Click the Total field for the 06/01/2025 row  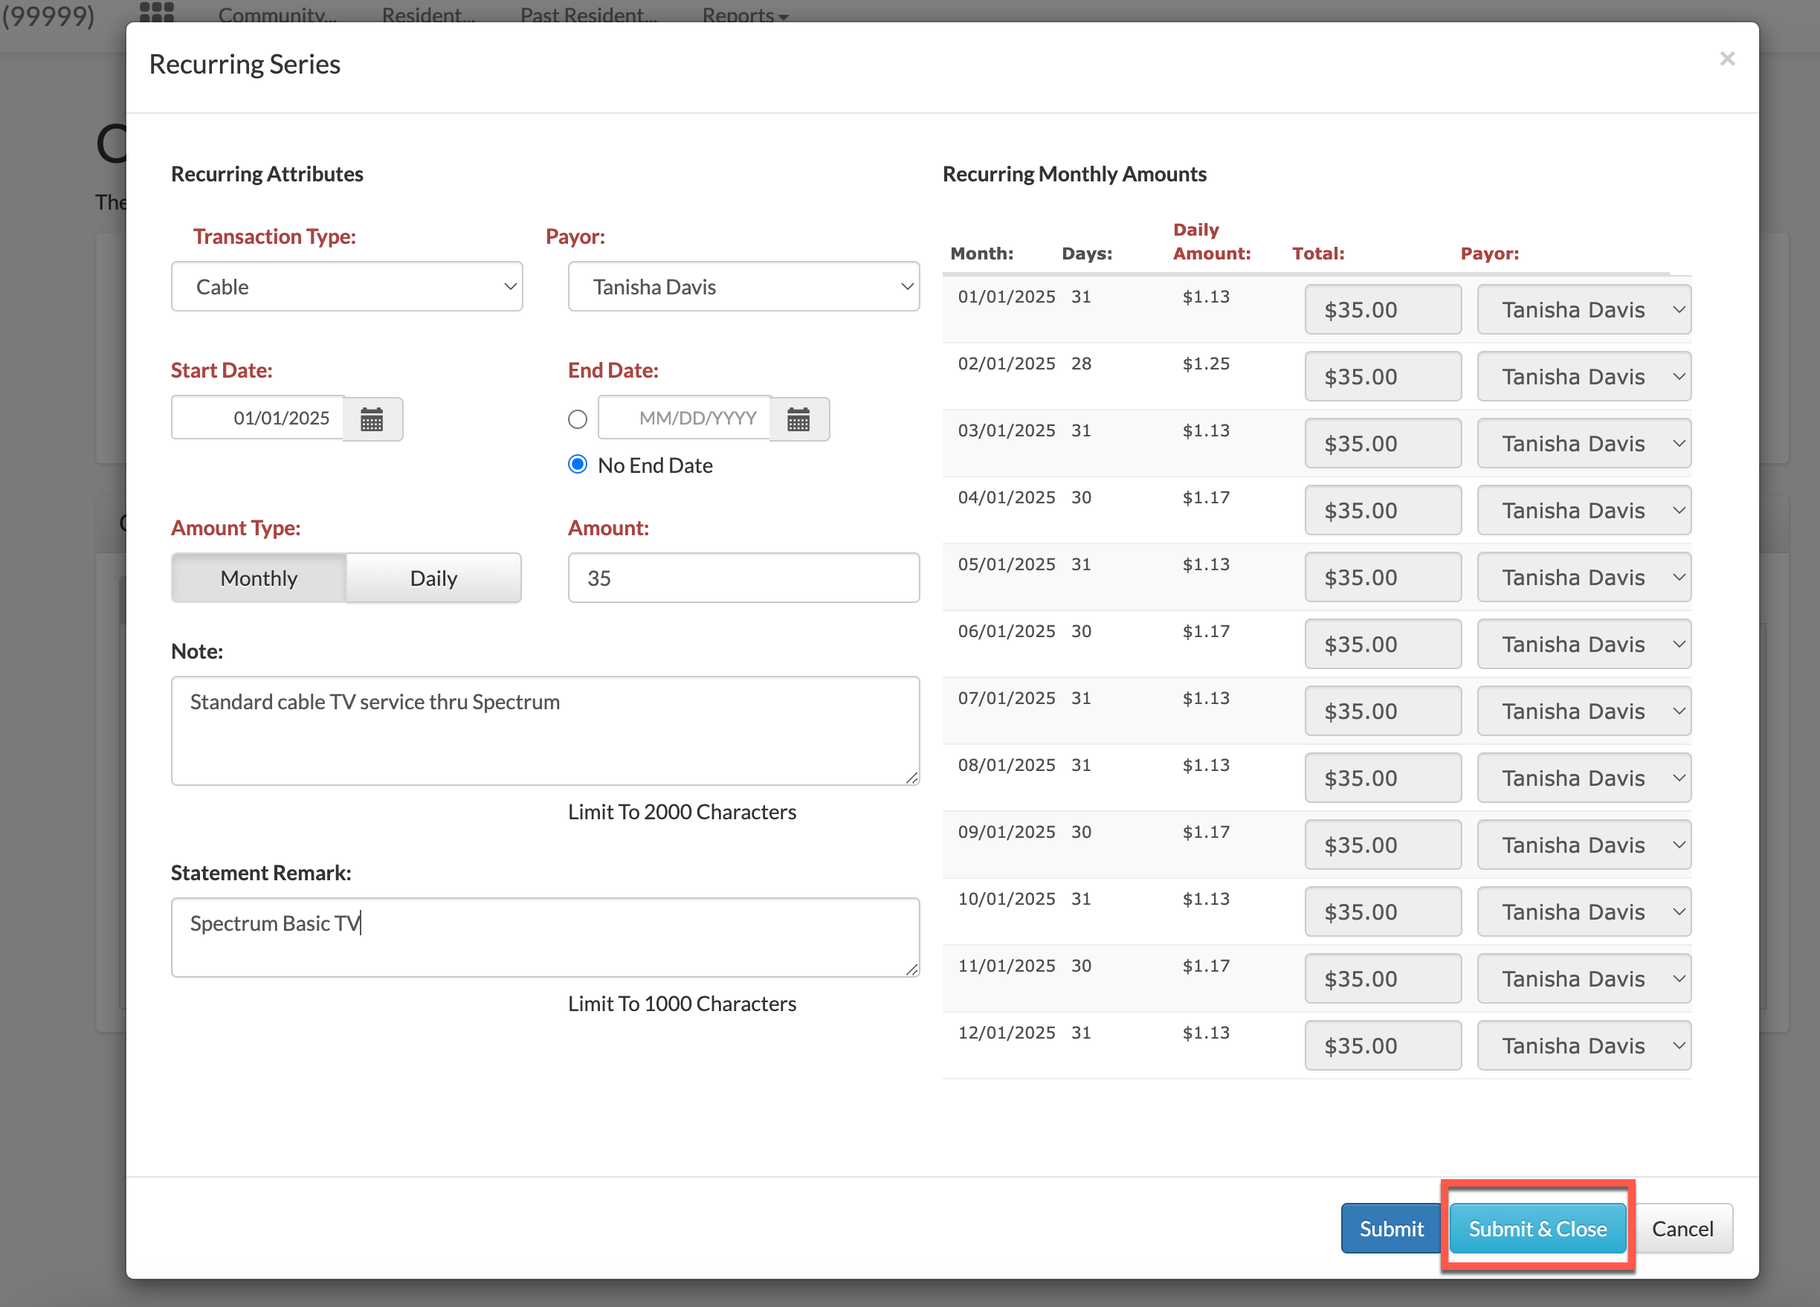(1382, 645)
